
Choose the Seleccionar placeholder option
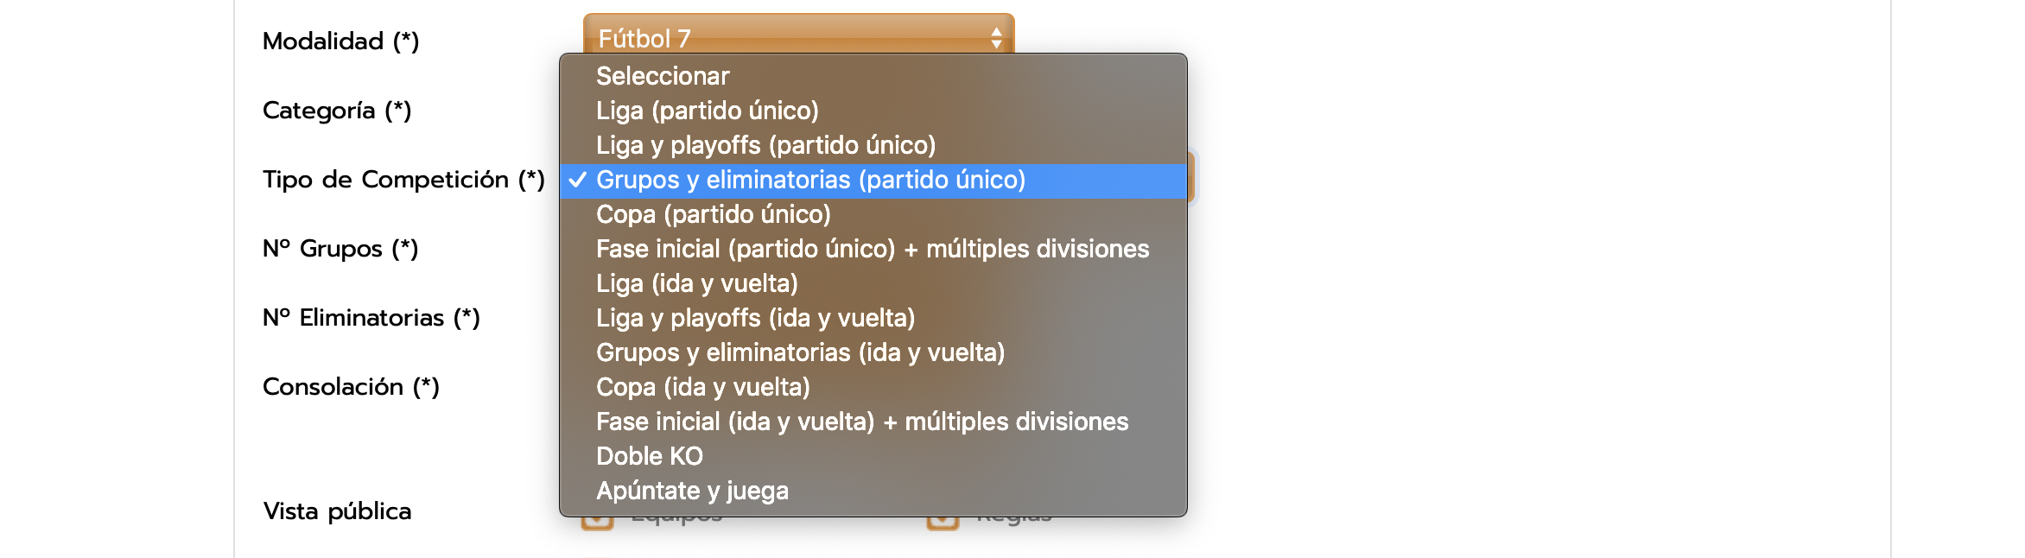click(x=663, y=76)
